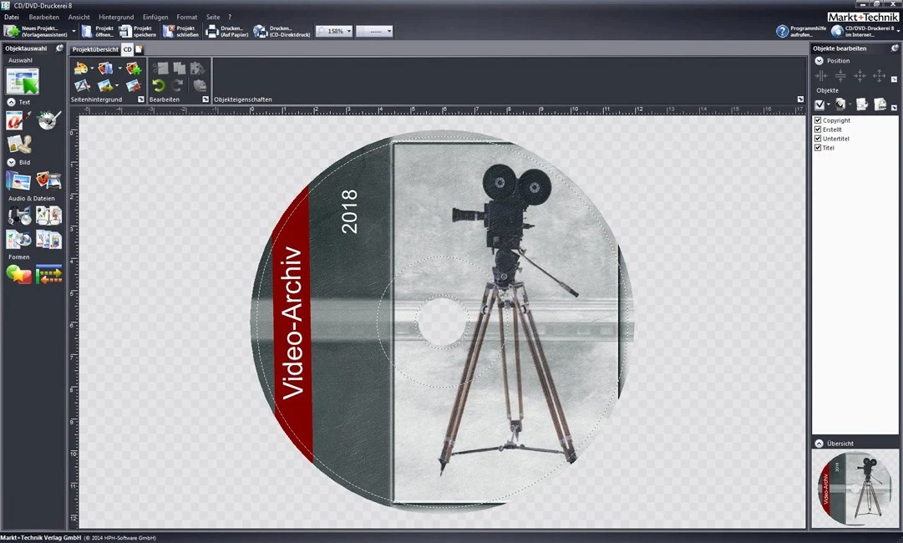Image resolution: width=903 pixels, height=543 pixels.
Task: Click the paint palette background color icon
Action: (x=81, y=69)
